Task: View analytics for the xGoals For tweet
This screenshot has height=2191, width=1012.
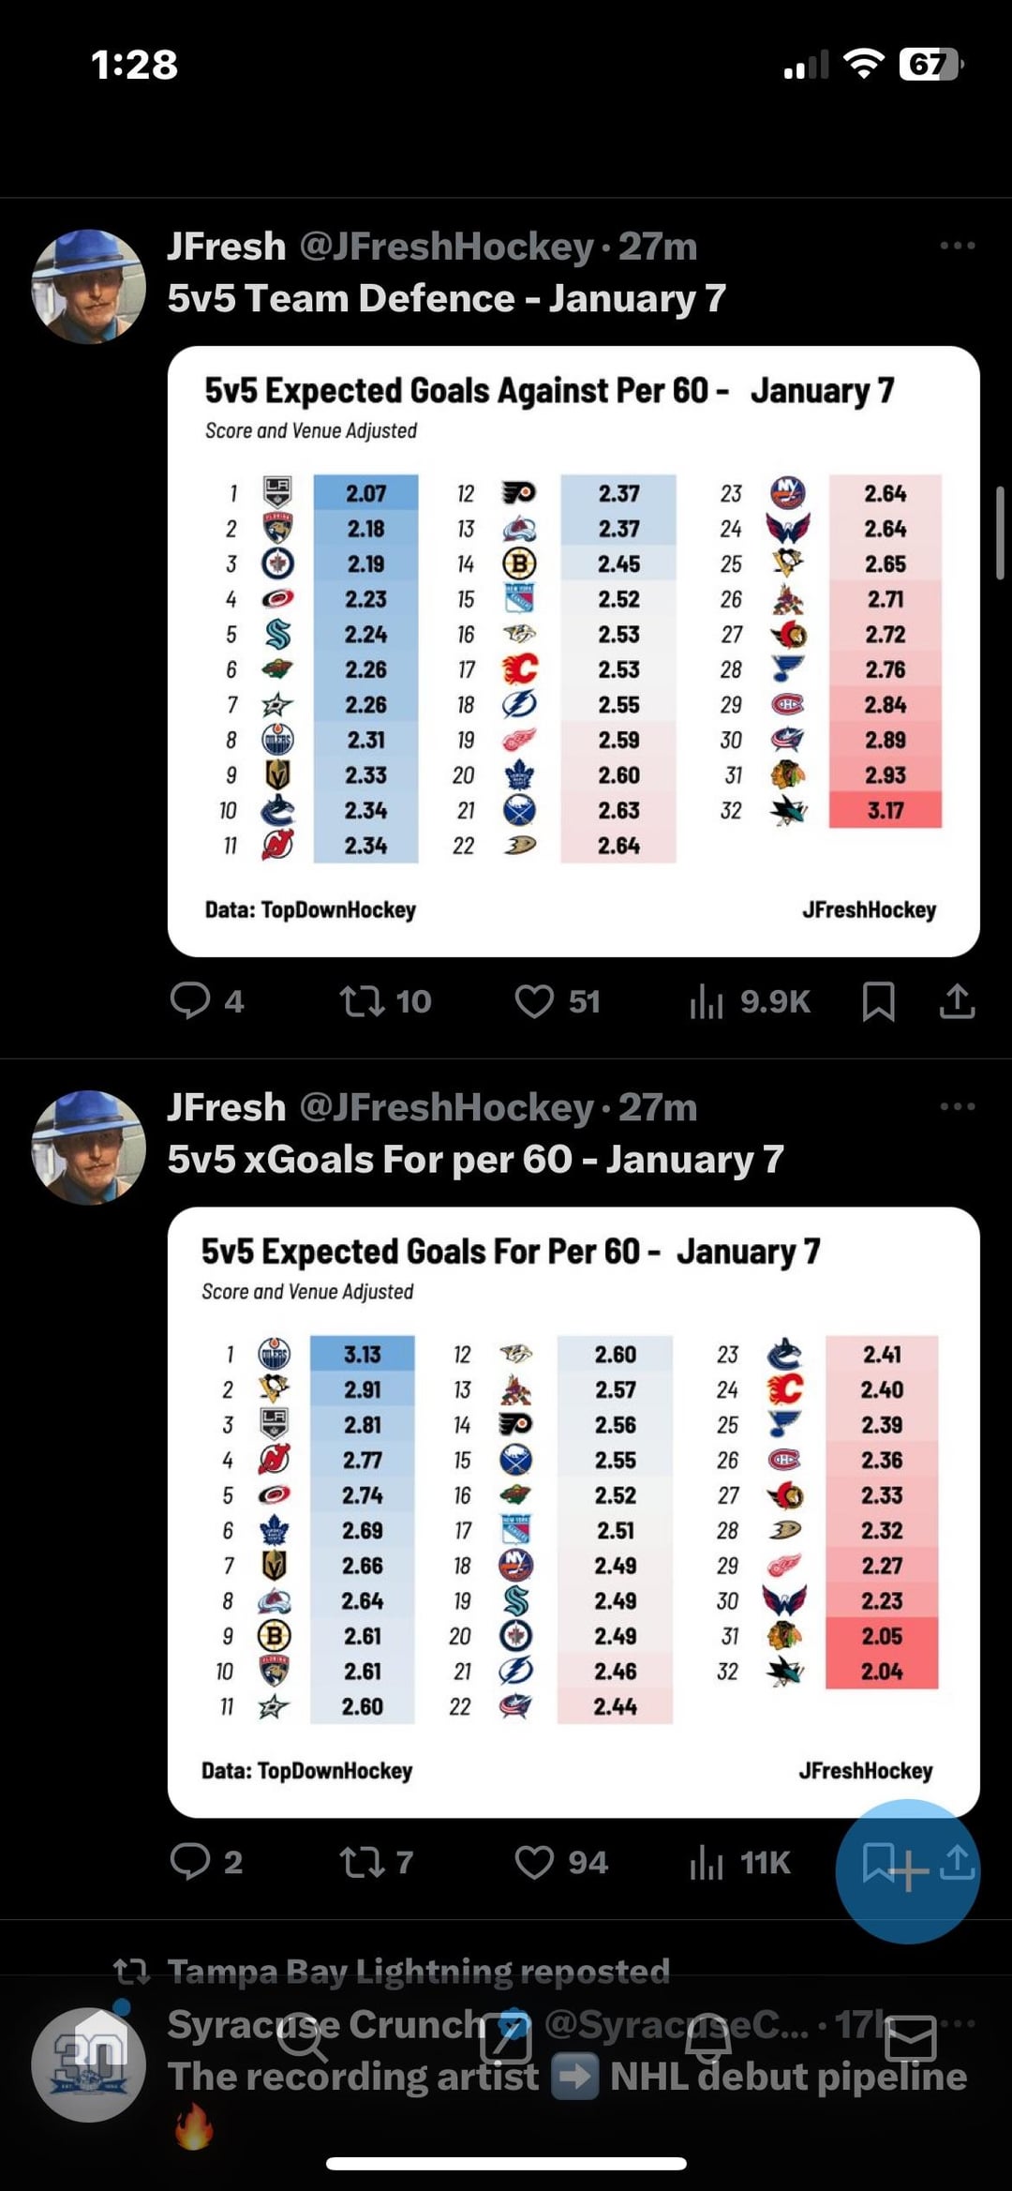Action: coord(707,1861)
